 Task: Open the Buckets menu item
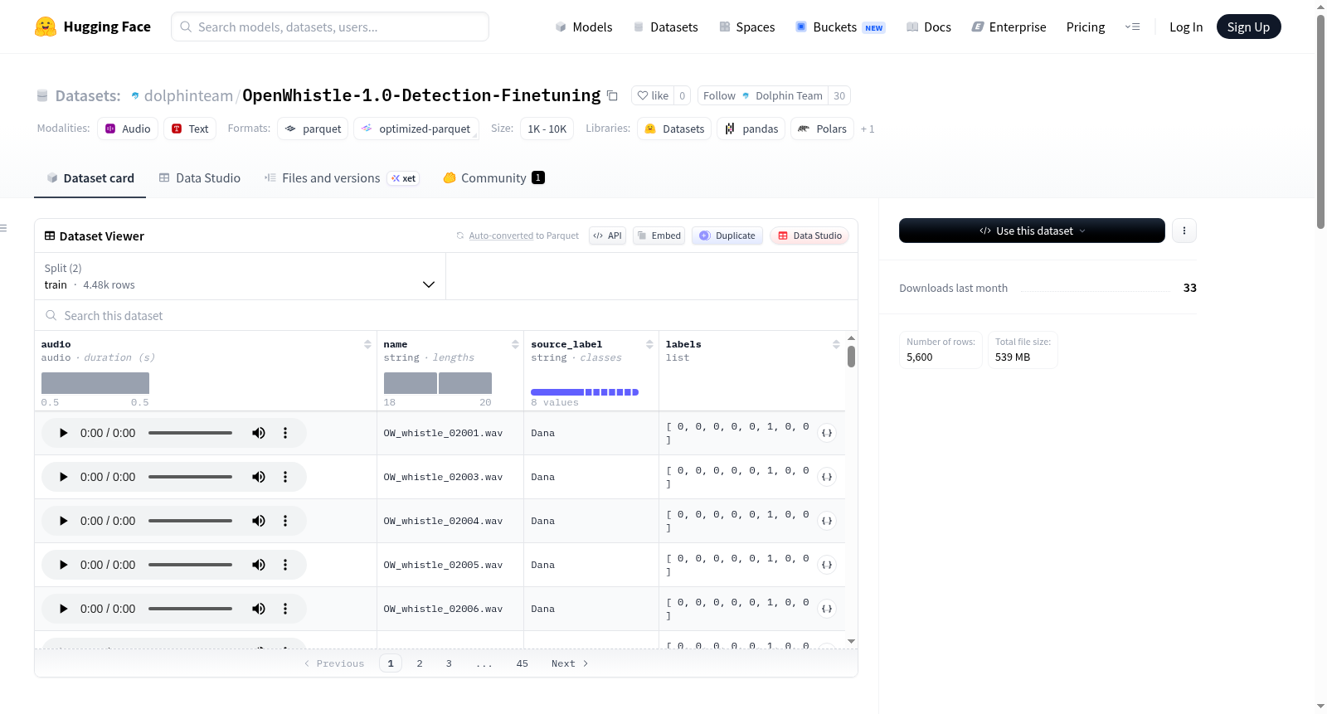pos(840,27)
